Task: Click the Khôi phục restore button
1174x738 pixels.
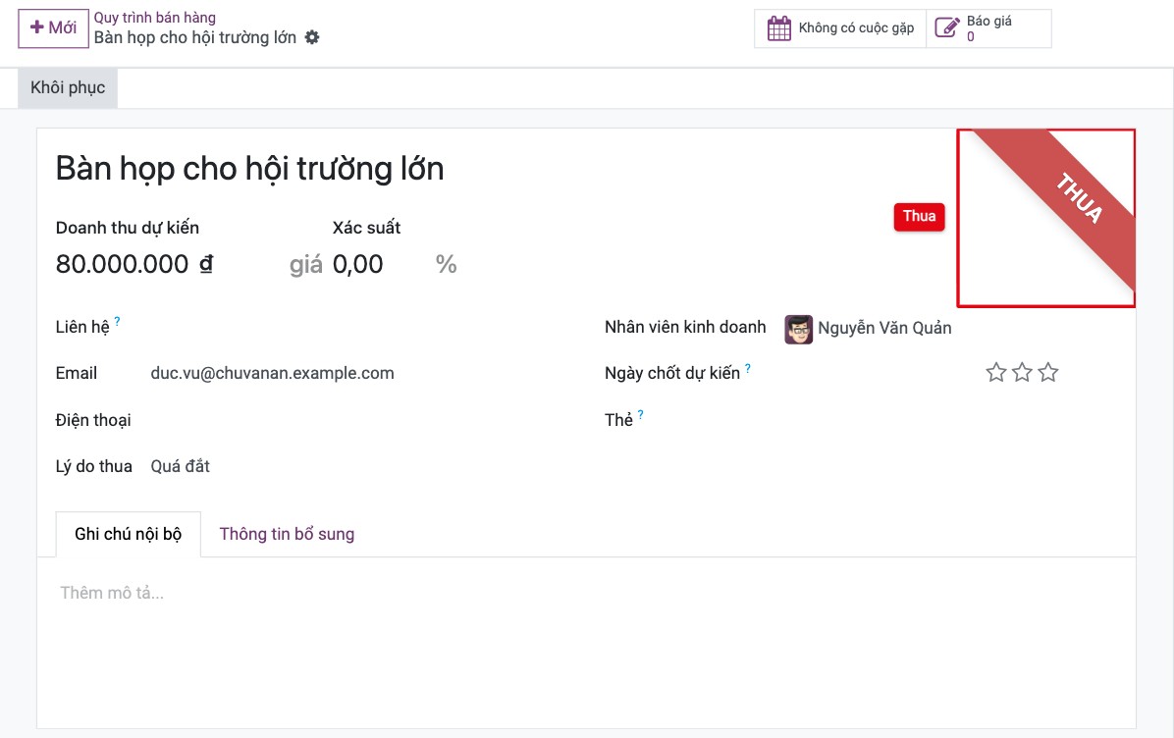Action: (68, 87)
